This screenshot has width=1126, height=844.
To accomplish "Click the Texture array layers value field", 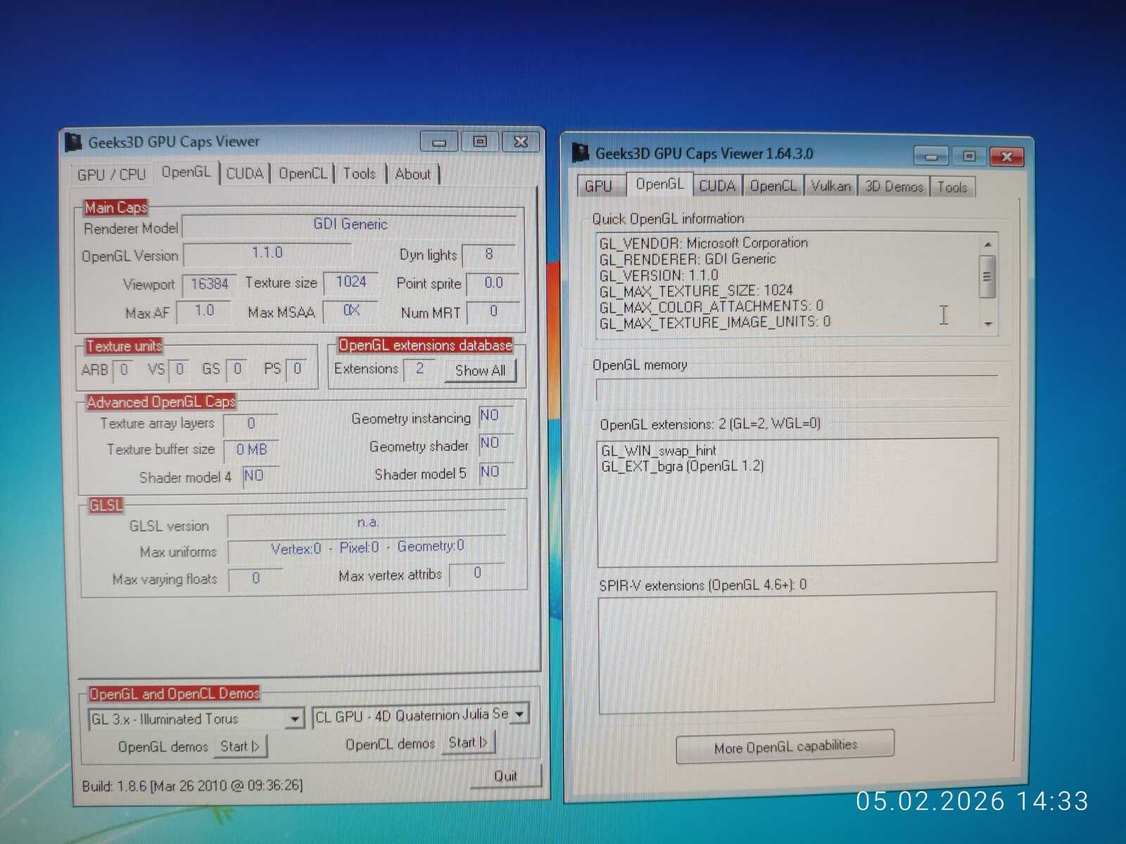I will (251, 424).
